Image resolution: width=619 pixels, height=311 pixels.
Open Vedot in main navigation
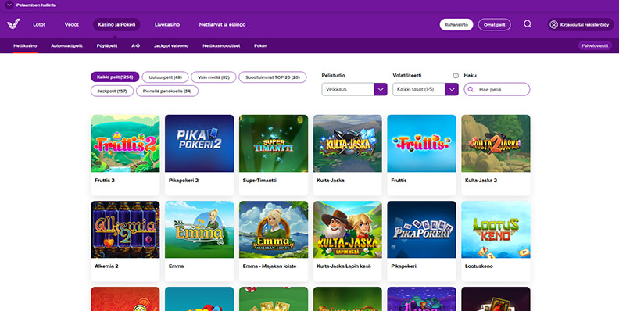[71, 24]
